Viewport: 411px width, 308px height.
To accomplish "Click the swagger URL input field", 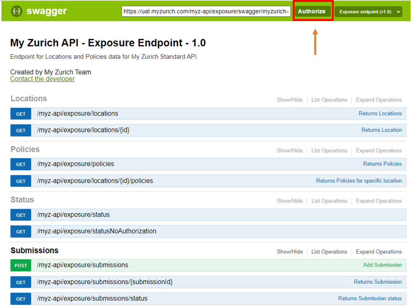I will (206, 11).
